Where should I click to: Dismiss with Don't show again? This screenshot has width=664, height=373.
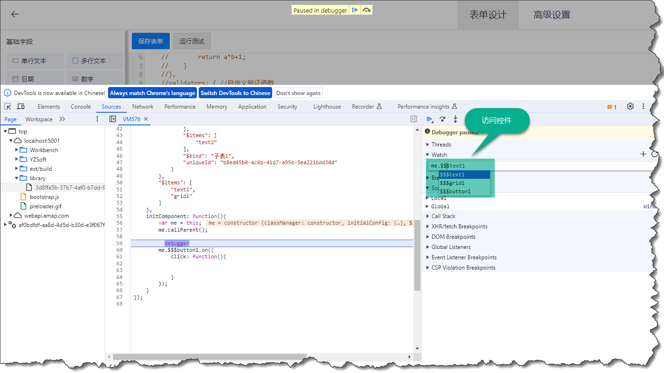(x=298, y=93)
